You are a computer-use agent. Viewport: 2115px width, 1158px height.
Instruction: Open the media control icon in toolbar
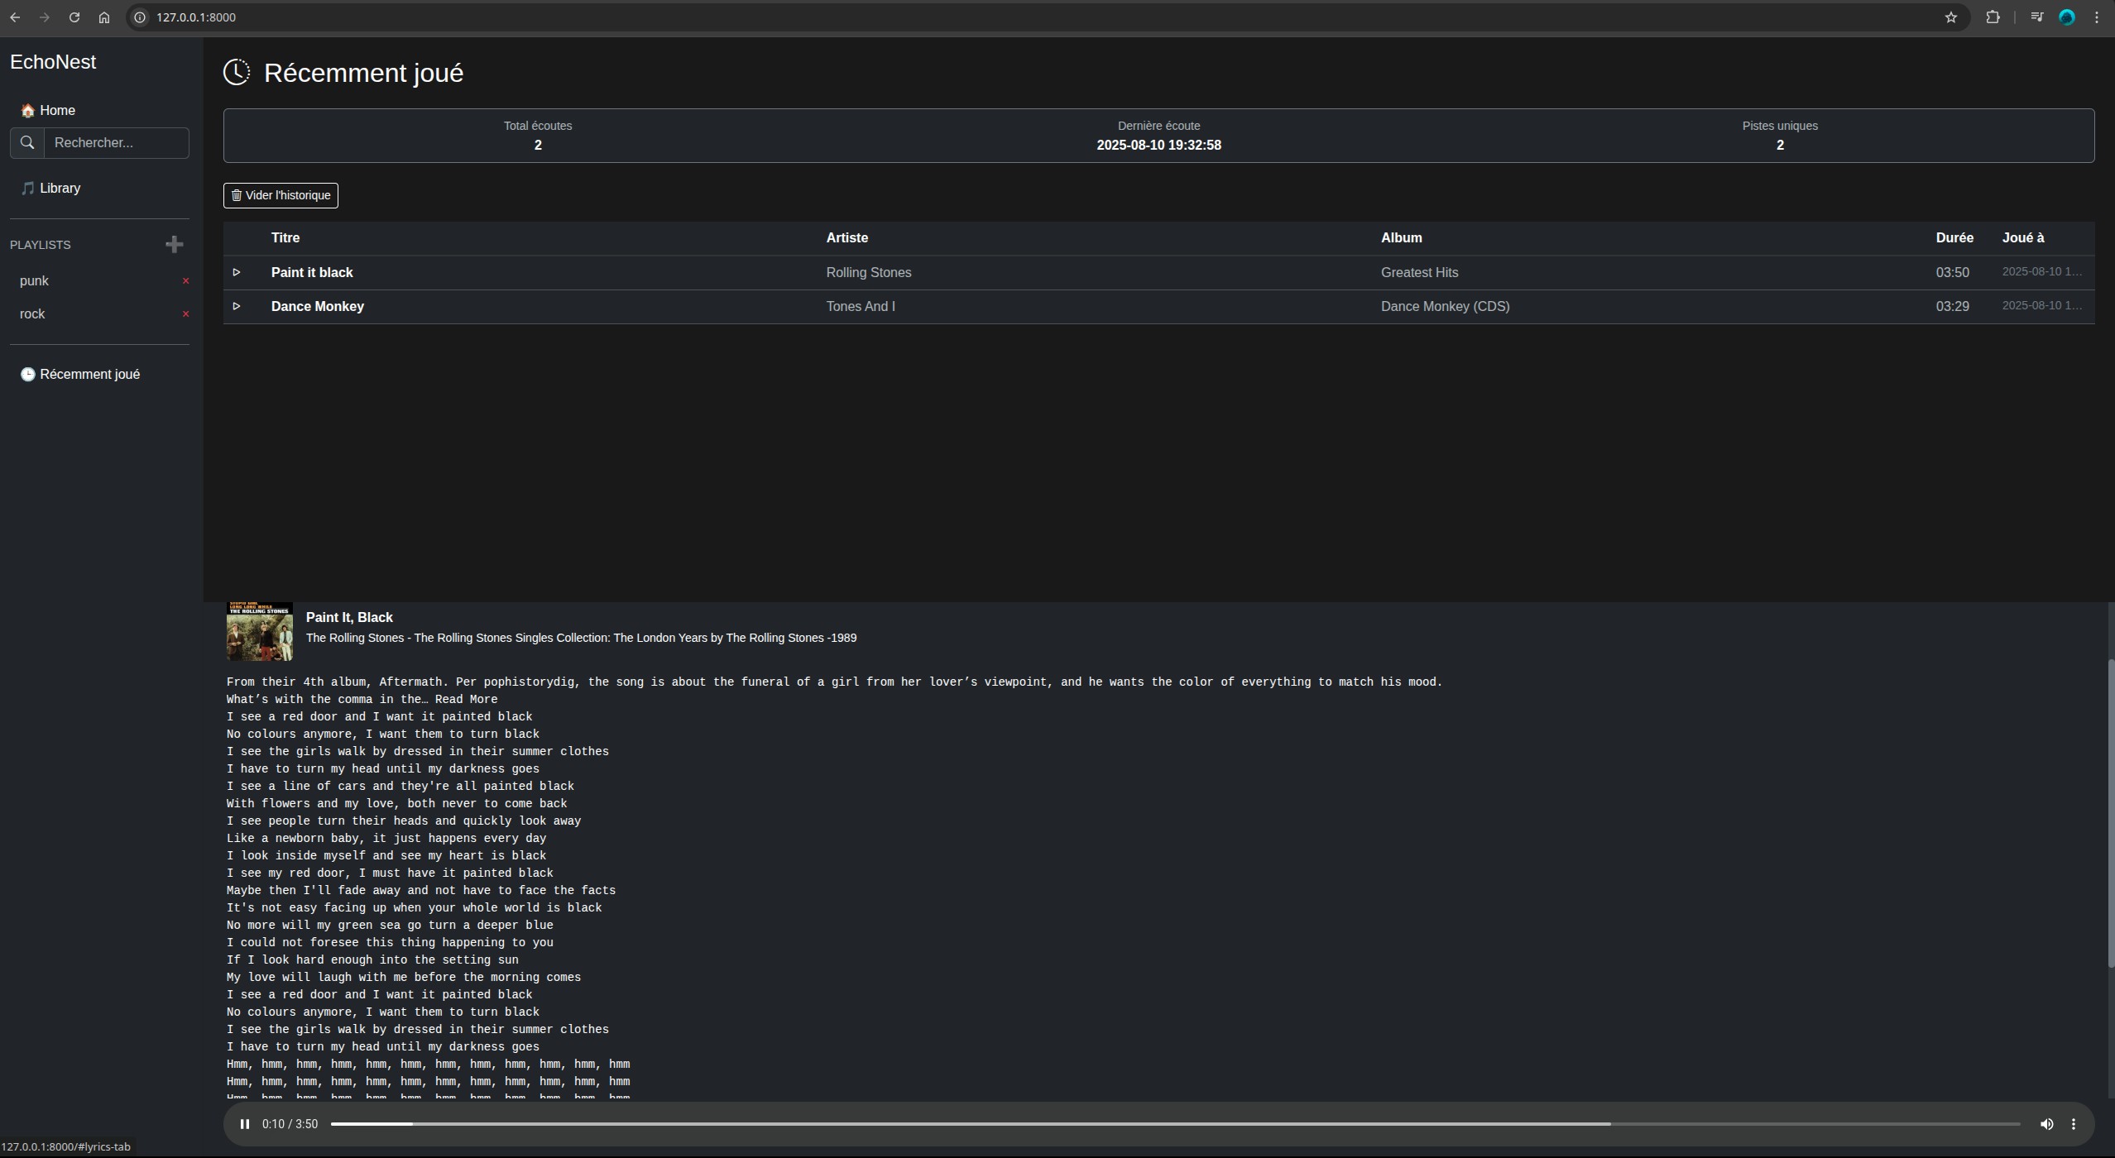tap(2036, 17)
